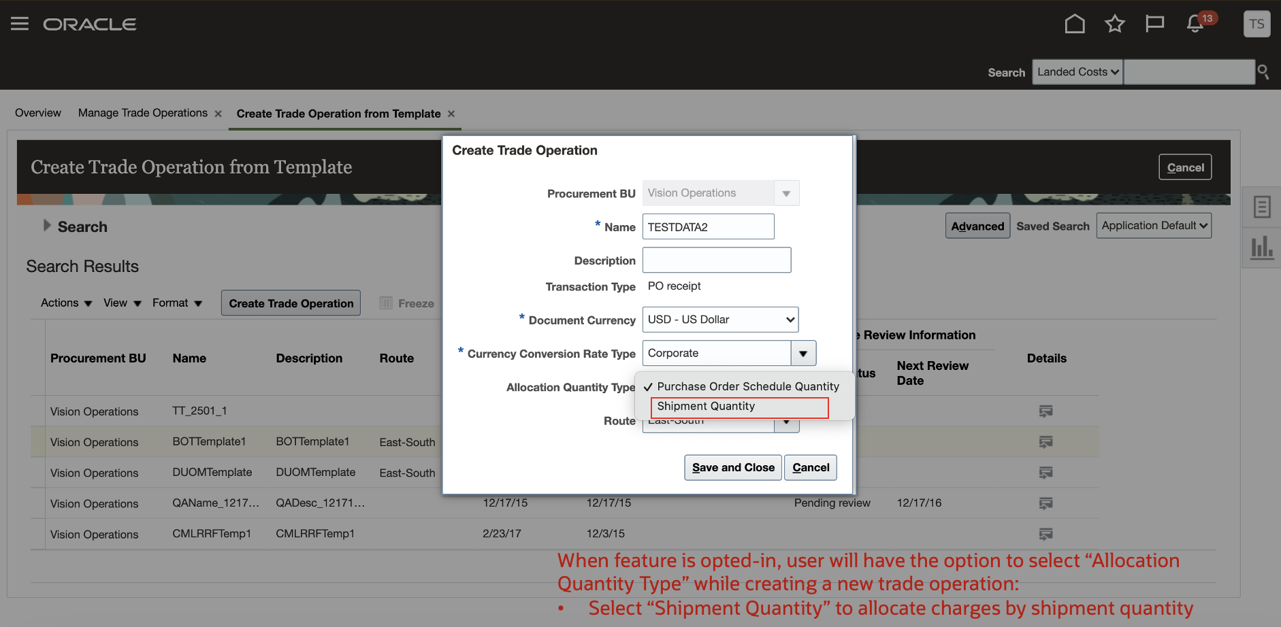Open the Document Currency dropdown
Screen dimensions: 1281x627
[720, 320]
